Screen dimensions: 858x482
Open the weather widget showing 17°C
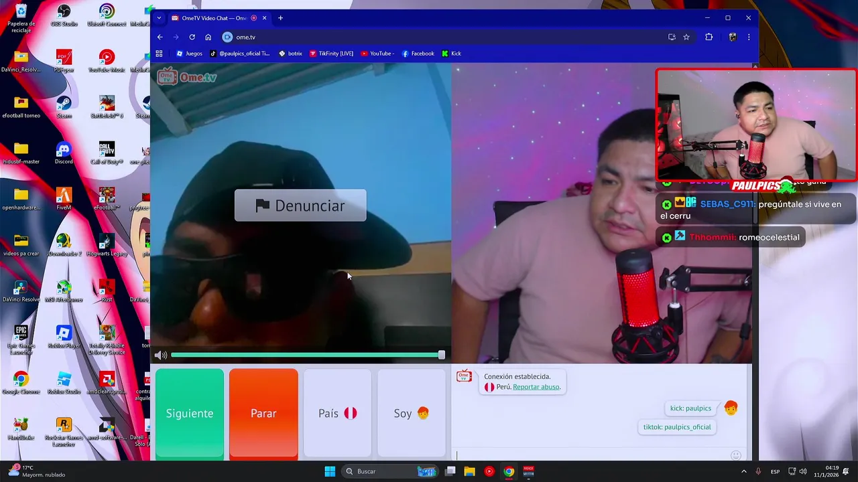(38, 471)
